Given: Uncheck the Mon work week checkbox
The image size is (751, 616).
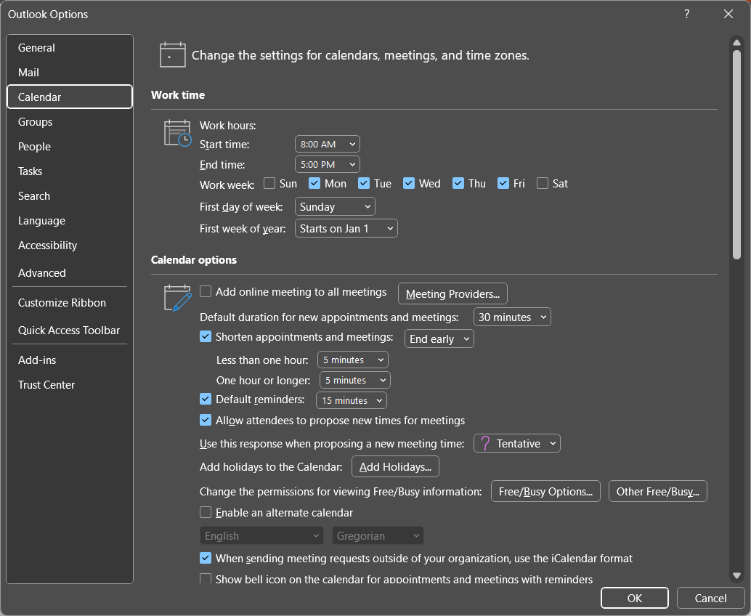Looking at the screenshot, I should click(314, 184).
